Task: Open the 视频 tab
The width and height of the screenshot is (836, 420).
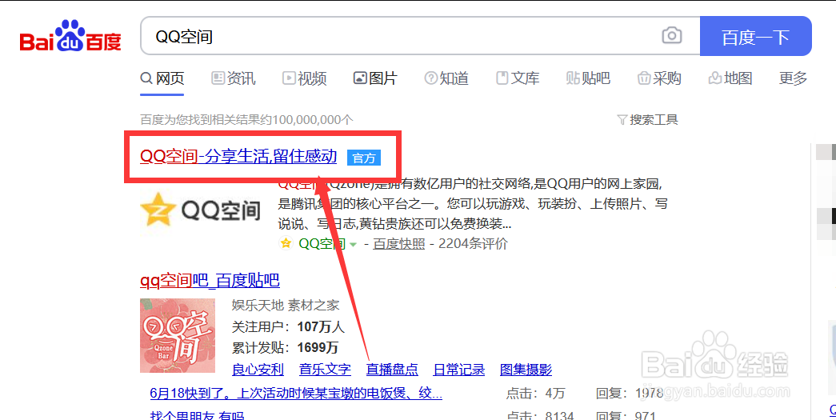Action: 304,78
